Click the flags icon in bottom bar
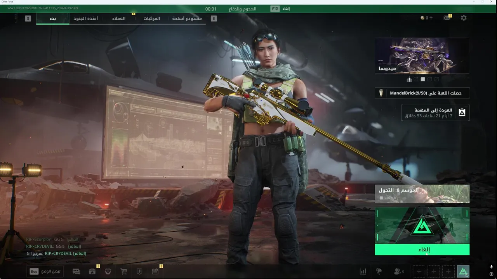 379,272
